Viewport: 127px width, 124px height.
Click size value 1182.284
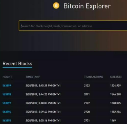click(x=115, y=112)
